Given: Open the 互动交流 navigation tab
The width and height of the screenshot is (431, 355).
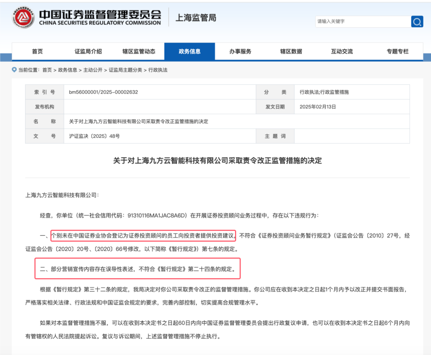Looking at the screenshot, I should 342,52.
